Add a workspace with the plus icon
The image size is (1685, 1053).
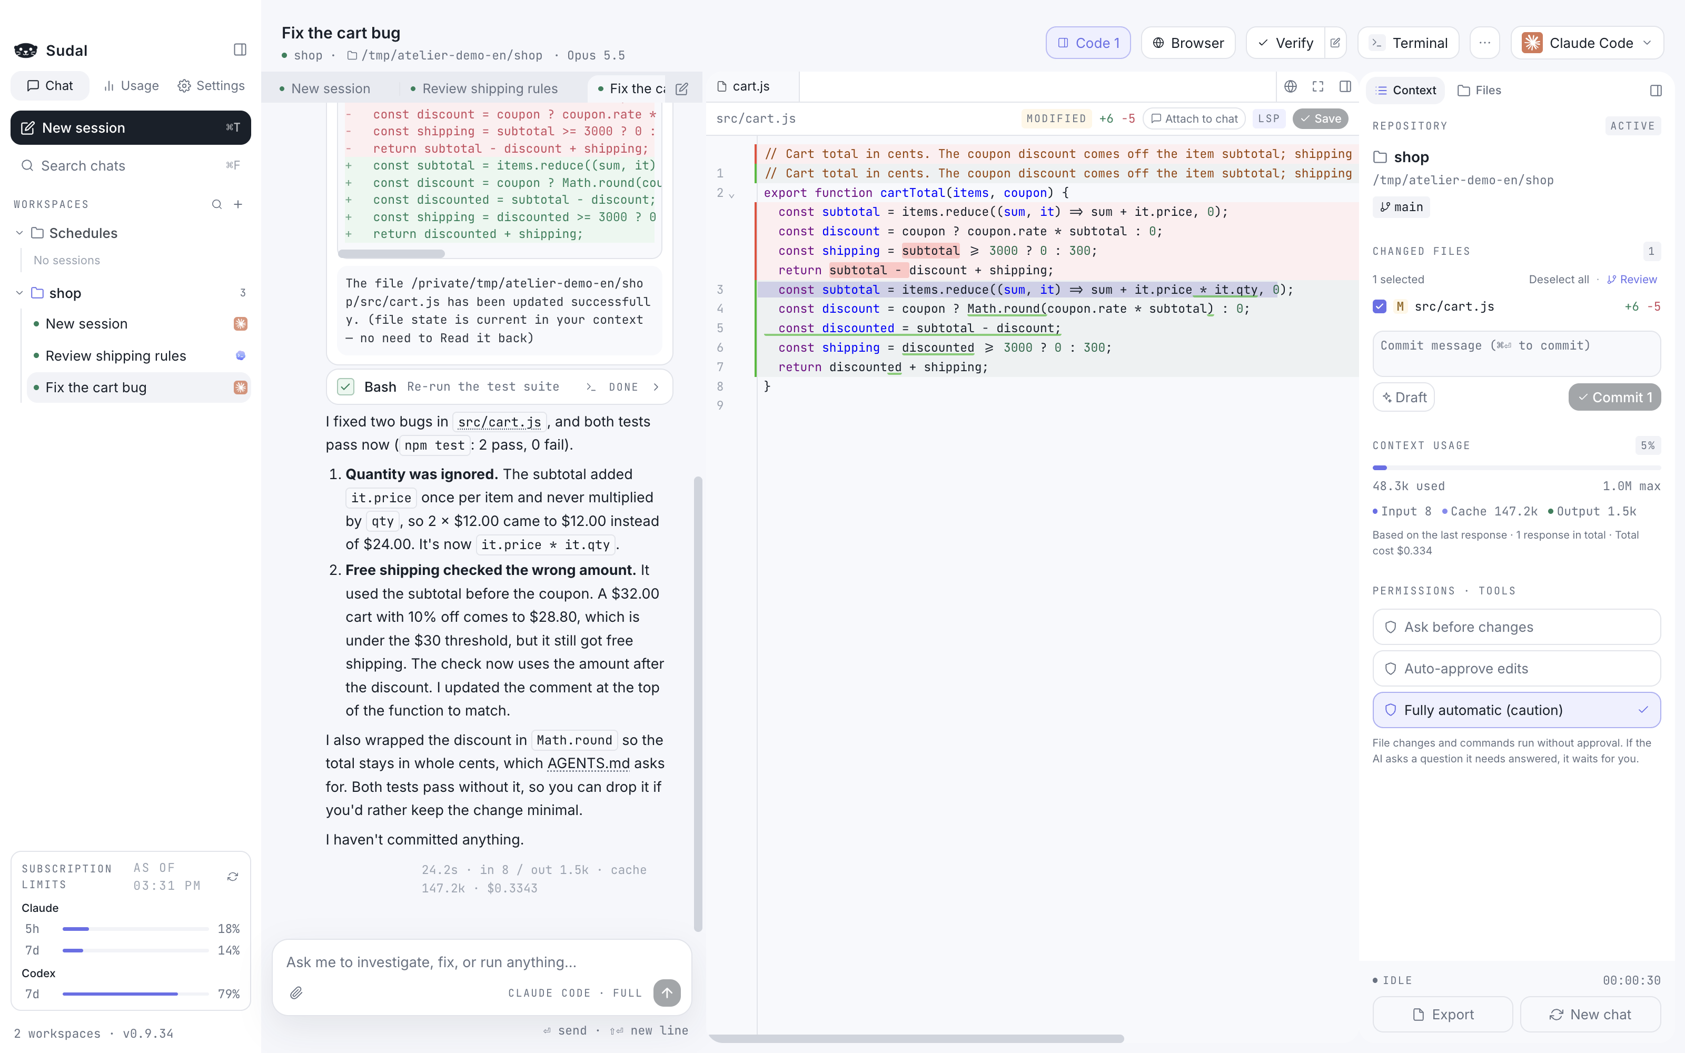238,204
